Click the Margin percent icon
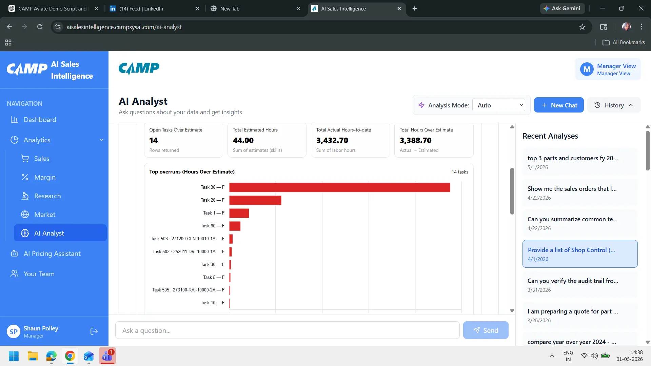Viewport: 651px width, 366px height. [25, 177]
